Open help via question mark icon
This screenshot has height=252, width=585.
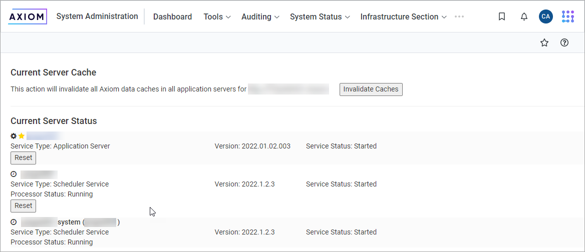pos(564,43)
